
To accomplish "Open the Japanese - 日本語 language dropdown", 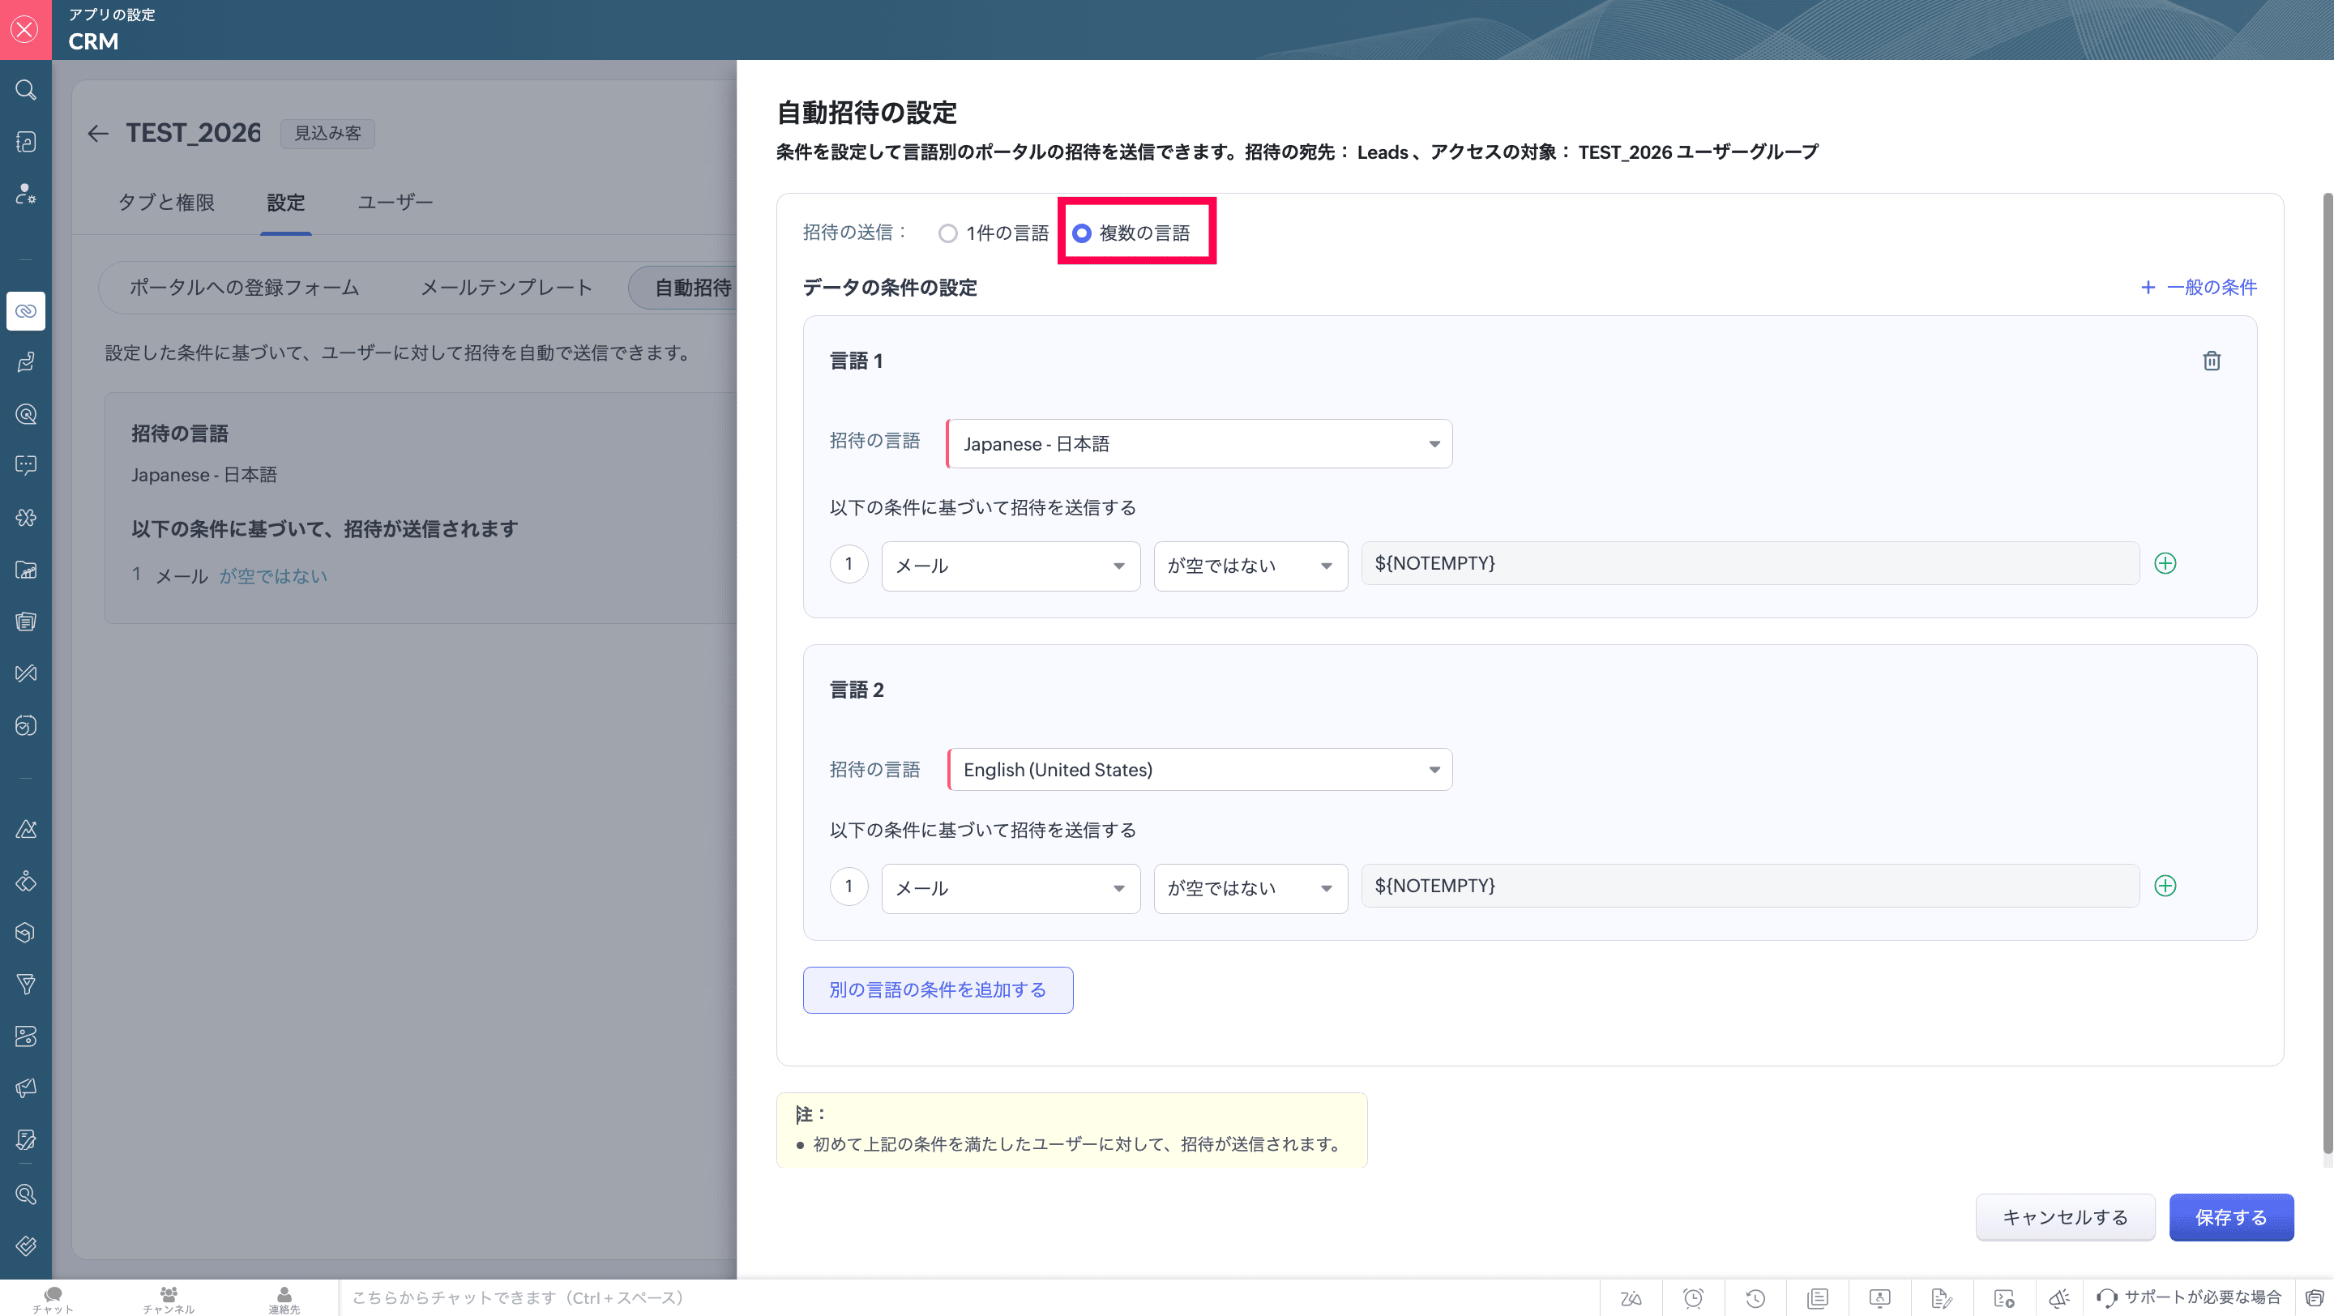I will (x=1199, y=444).
